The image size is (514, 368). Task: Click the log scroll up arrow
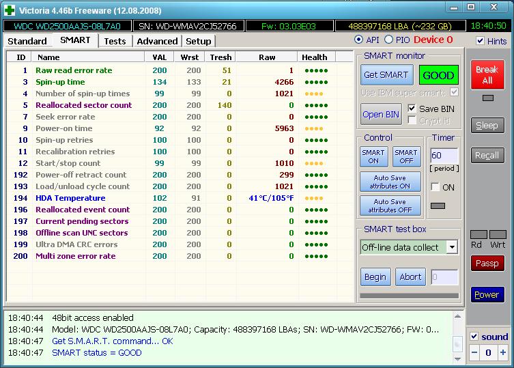457,317
